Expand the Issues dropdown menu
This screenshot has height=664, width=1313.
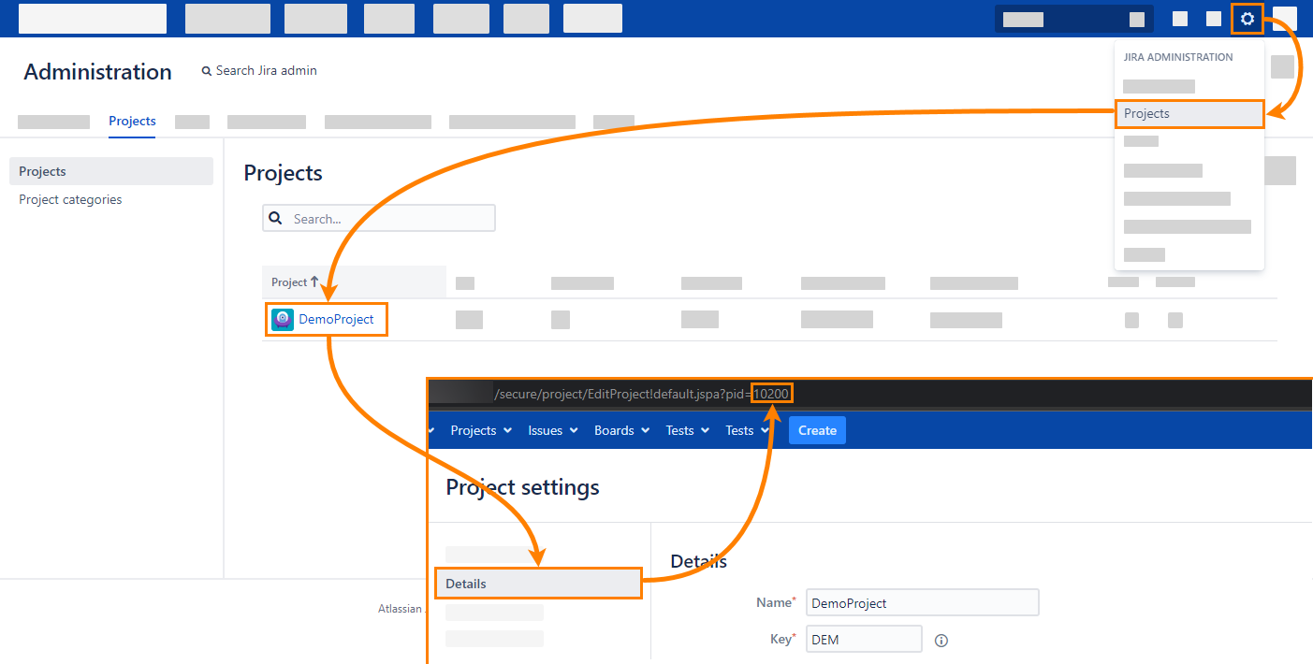(553, 430)
